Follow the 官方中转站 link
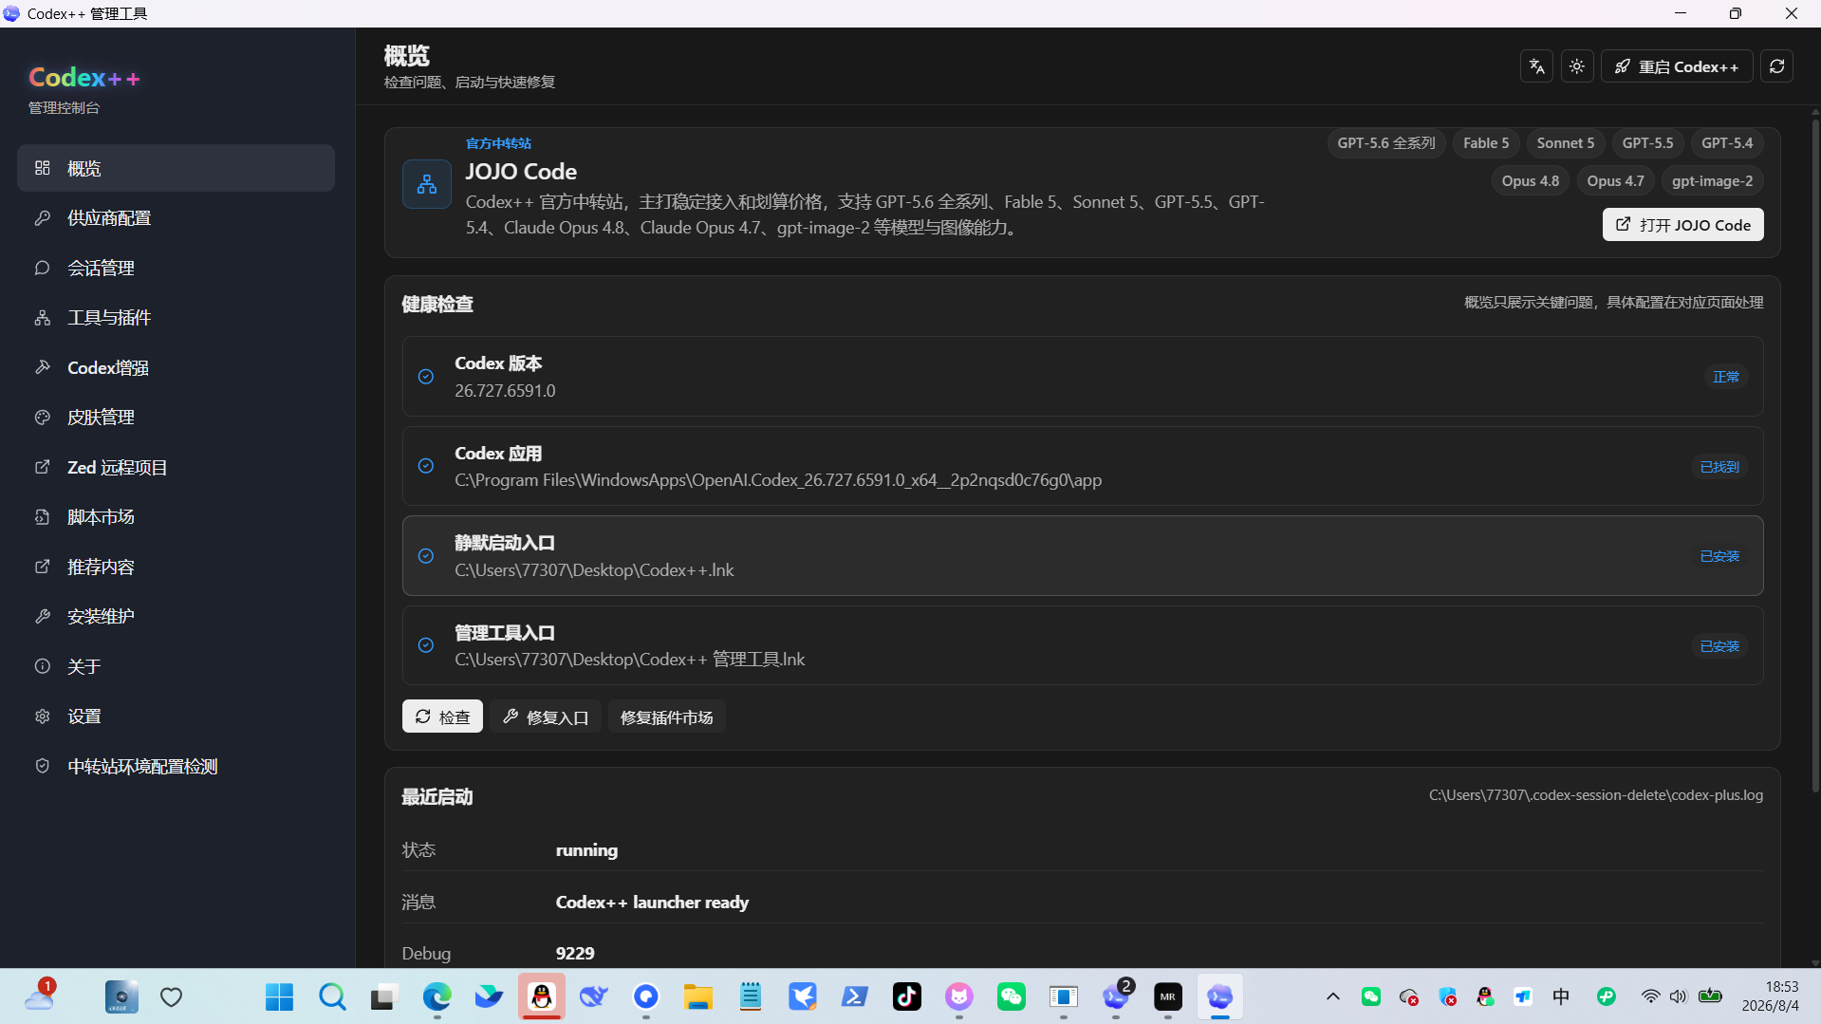 click(498, 143)
